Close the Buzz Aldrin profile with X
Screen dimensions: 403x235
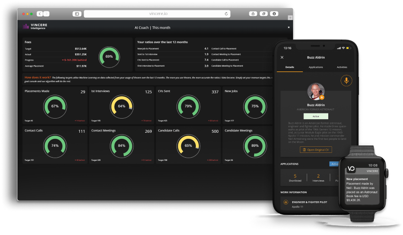(282, 57)
